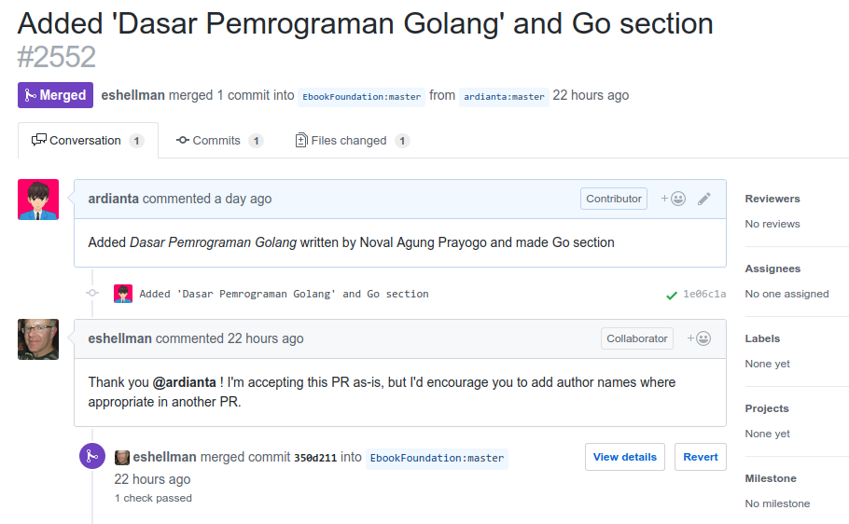Click the emoji reaction icon on ardianta's comment
This screenshot has height=524, width=849.
(x=674, y=199)
